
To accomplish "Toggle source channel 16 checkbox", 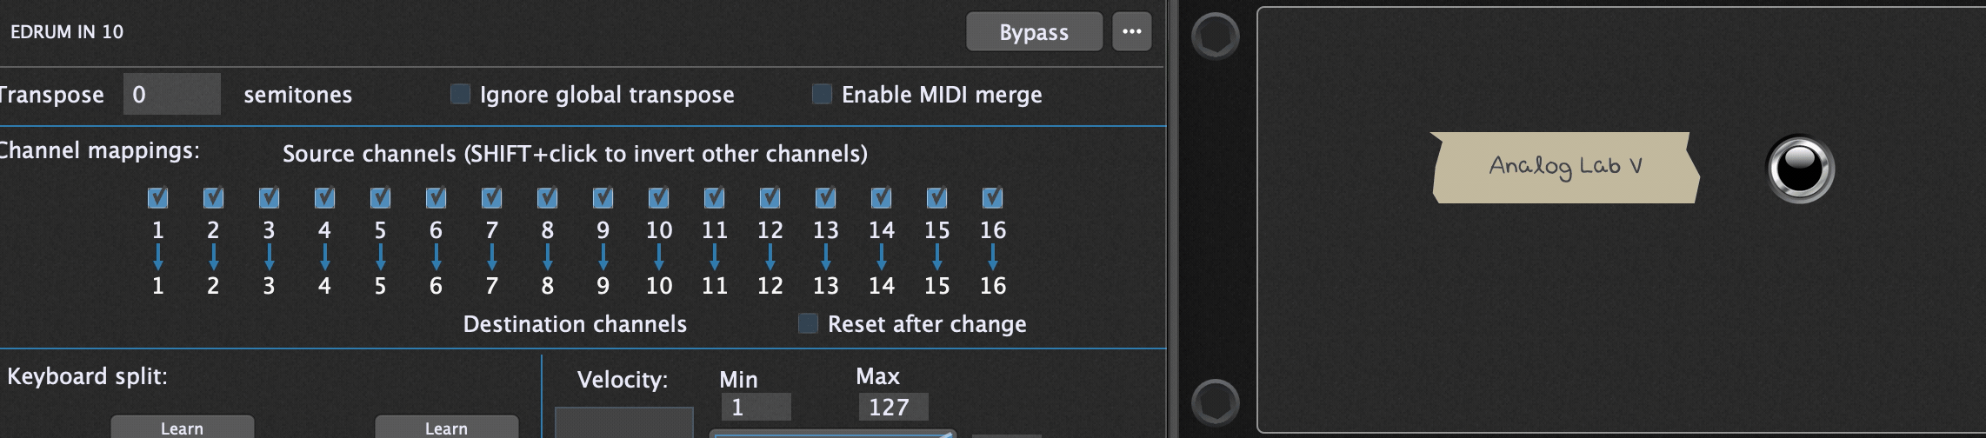I will (992, 198).
